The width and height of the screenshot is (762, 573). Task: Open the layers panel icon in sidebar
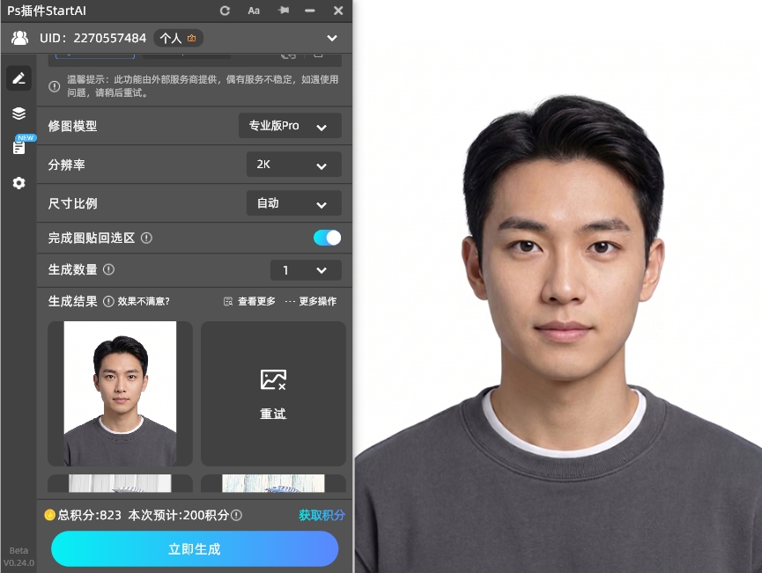point(18,113)
